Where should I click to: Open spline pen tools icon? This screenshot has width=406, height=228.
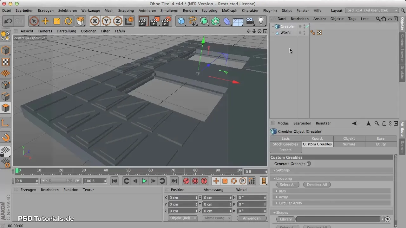click(x=193, y=21)
